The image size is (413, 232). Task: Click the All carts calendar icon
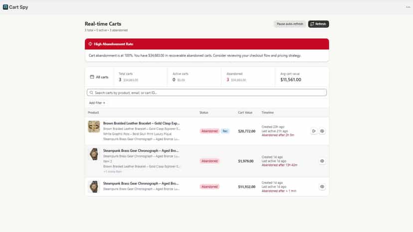[x=92, y=77]
